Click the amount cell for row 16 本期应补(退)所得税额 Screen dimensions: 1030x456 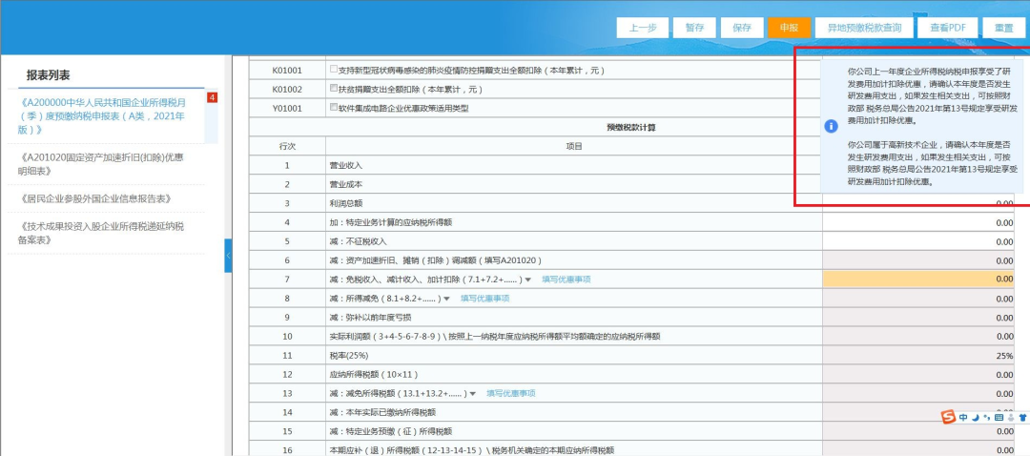click(918, 450)
